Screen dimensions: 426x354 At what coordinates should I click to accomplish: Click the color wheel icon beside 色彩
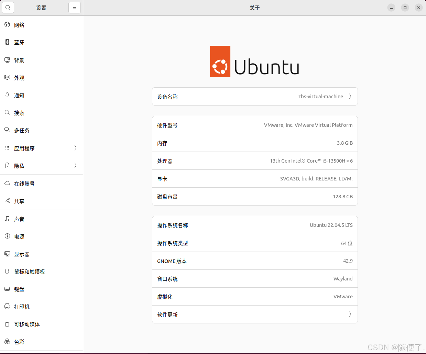point(7,341)
